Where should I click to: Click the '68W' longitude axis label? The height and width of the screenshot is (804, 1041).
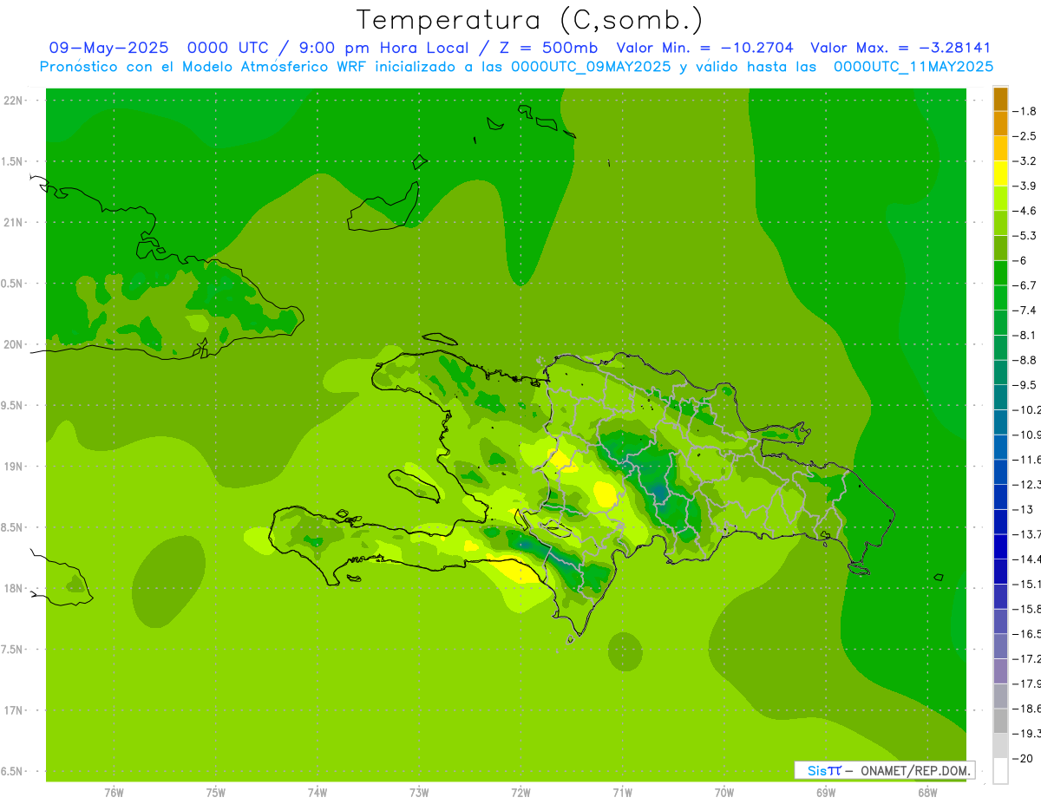pos(927,793)
